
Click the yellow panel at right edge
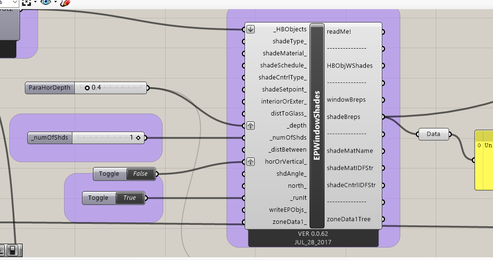click(x=484, y=160)
